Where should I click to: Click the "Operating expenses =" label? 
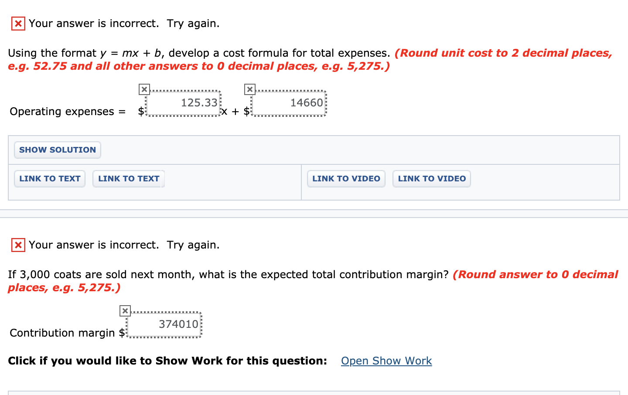(x=68, y=112)
